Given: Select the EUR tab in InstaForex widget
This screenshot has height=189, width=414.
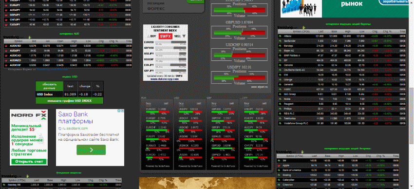Looking at the screenshot, I should [x=144, y=98].
